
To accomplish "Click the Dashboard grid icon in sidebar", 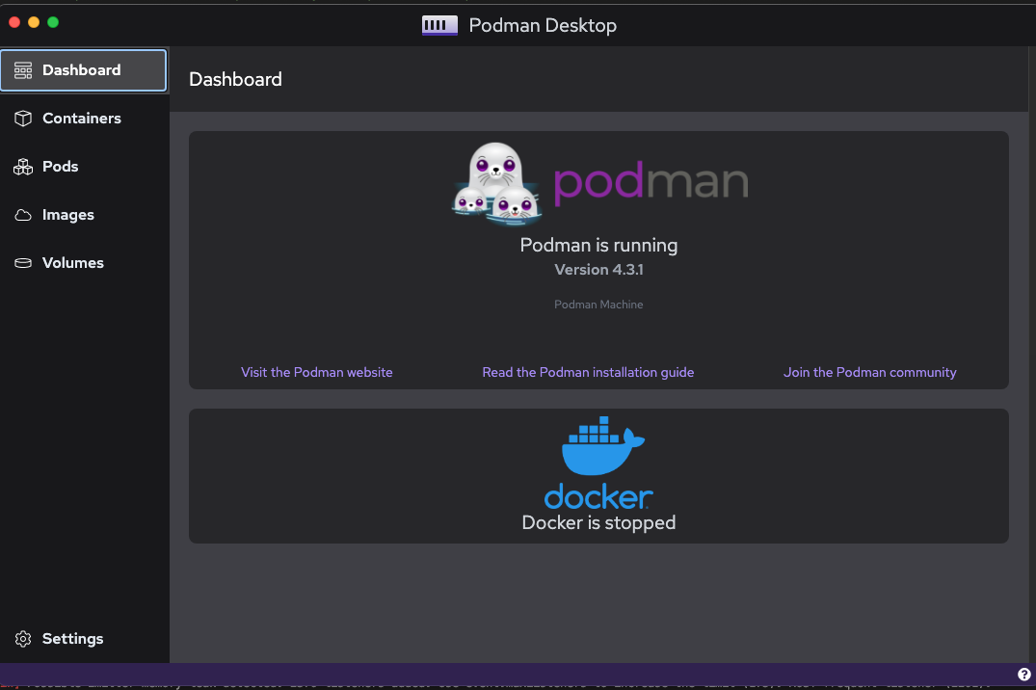I will tap(23, 70).
